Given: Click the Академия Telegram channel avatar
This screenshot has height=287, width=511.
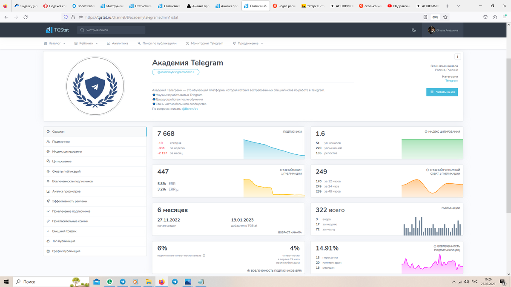Looking at the screenshot, I should coord(95,86).
